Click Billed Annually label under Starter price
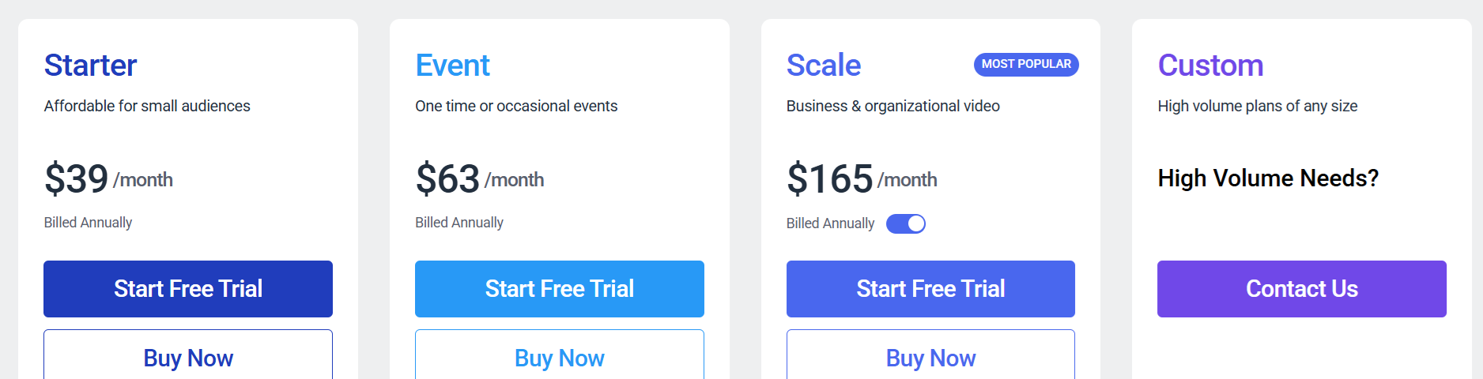 click(89, 223)
